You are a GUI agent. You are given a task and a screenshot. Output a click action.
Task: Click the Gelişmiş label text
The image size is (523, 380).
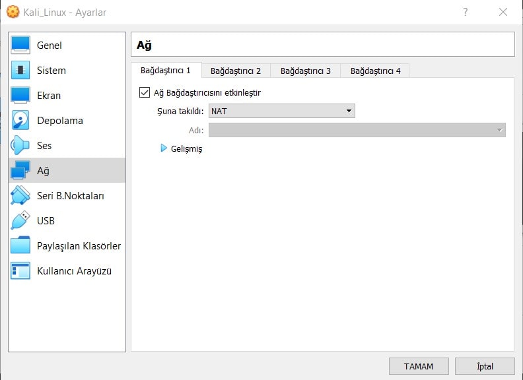[187, 148]
